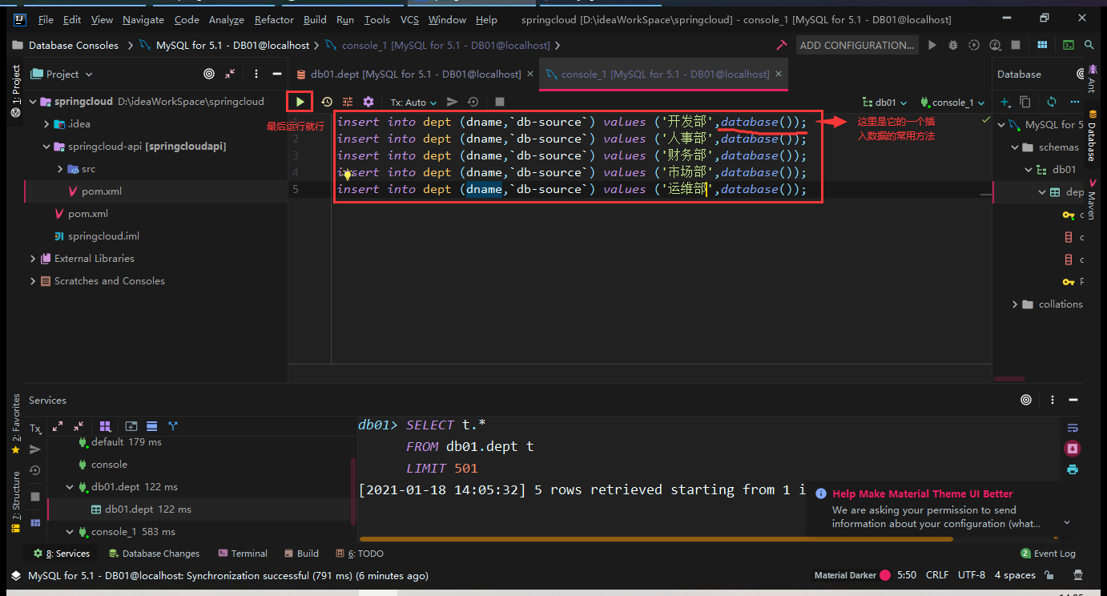The width and height of the screenshot is (1107, 596).
Task: Run the SQL statements with Execute button
Action: (300, 102)
